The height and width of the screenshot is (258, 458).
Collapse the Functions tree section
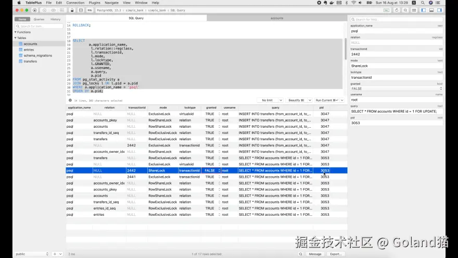pyautogui.click(x=16, y=32)
